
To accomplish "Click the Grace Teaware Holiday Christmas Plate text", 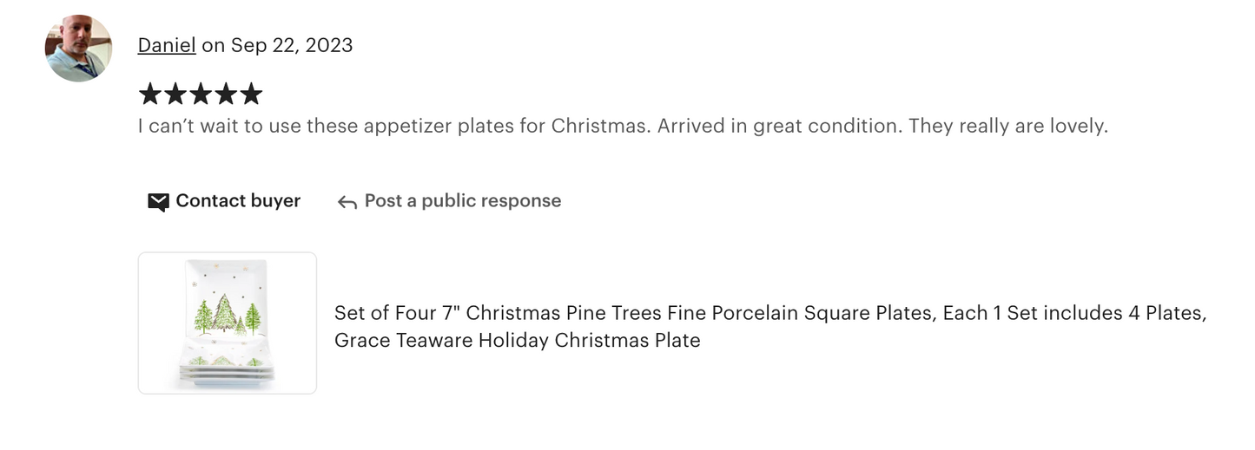I will [x=517, y=340].
